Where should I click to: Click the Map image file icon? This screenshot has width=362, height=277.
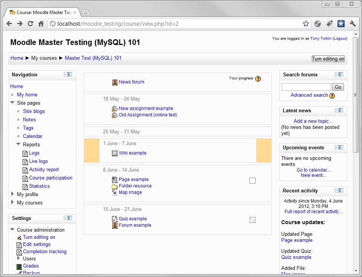click(x=115, y=193)
